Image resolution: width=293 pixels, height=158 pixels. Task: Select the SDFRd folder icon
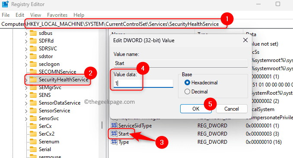pyautogui.click(x=33, y=41)
